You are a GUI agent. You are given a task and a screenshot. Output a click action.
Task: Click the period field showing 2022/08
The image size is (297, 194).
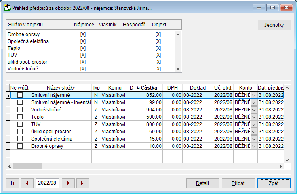pyautogui.click(x=47, y=183)
